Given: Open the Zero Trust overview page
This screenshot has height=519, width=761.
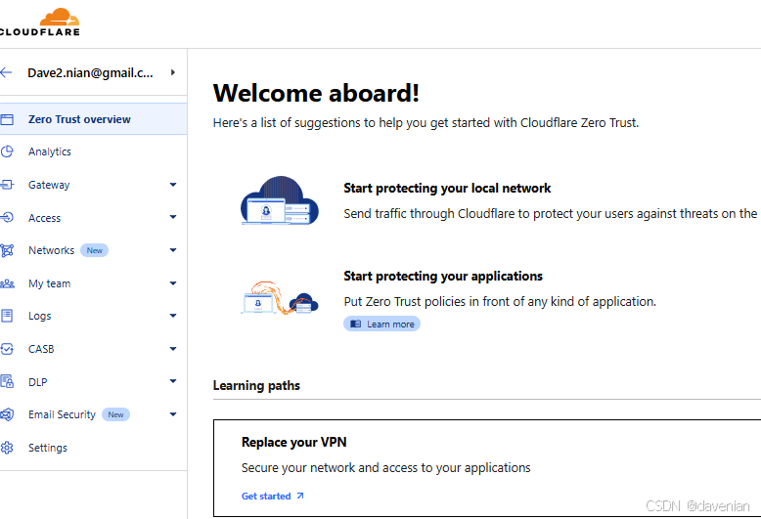Looking at the screenshot, I should (x=93, y=119).
